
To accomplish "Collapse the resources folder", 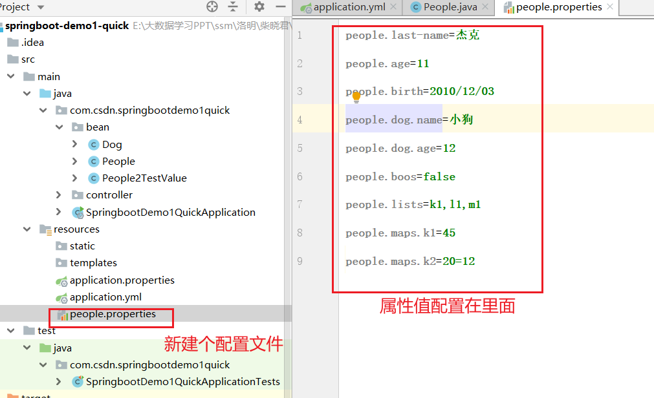I will coord(27,229).
